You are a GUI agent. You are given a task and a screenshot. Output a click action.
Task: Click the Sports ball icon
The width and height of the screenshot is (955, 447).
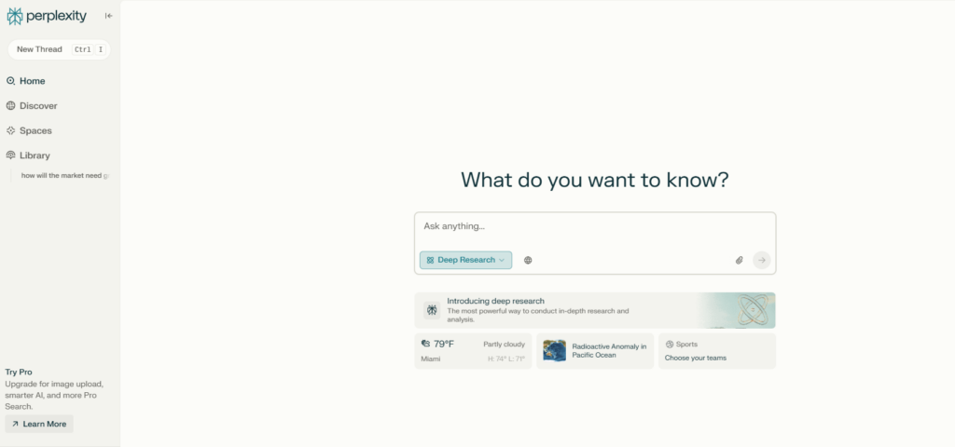tap(670, 345)
